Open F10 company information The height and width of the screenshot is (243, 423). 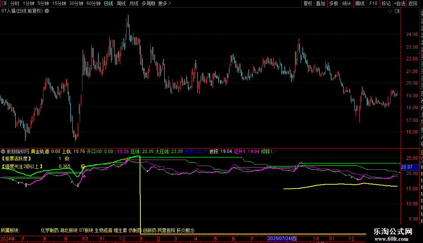coord(373,3)
